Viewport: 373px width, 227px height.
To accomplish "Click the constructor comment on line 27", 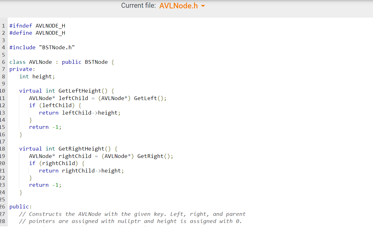I will click(133, 214).
